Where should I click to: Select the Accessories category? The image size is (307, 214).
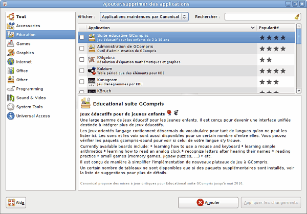[x=41, y=26]
